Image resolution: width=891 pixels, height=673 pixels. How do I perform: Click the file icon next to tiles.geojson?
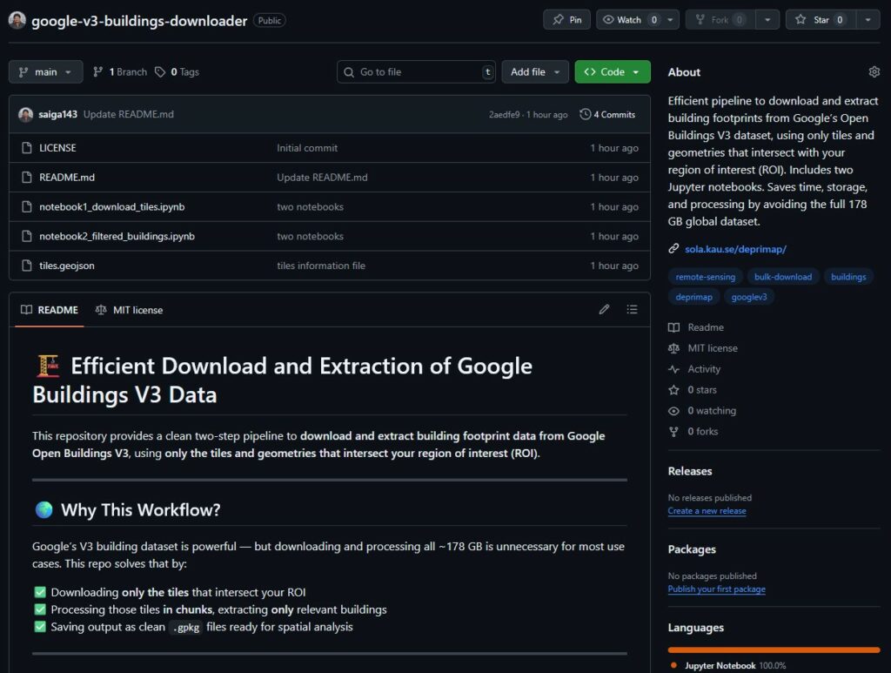click(x=27, y=266)
